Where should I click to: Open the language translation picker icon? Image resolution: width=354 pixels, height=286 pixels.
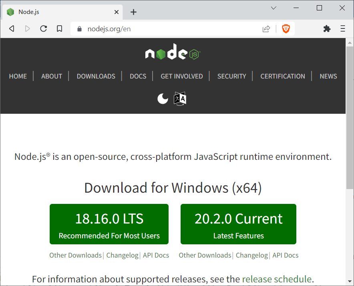[180, 99]
